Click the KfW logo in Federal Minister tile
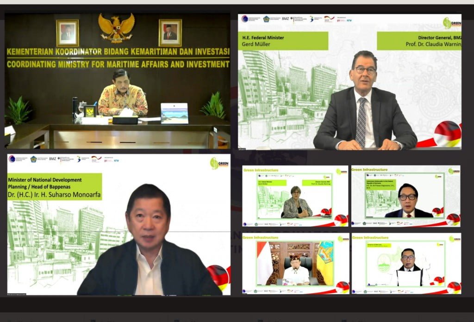This screenshot has height=322, width=474. [x=349, y=20]
